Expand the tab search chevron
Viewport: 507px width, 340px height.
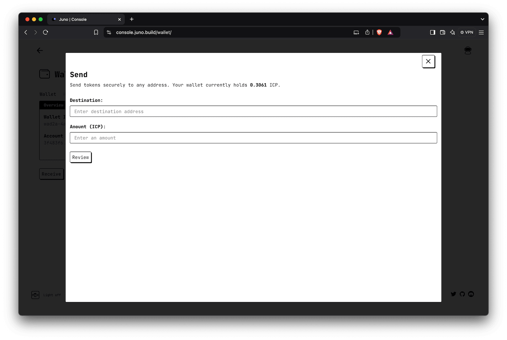coord(482,19)
